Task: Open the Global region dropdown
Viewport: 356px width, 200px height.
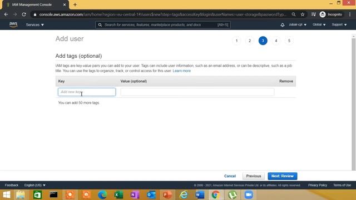Action: pyautogui.click(x=319, y=24)
